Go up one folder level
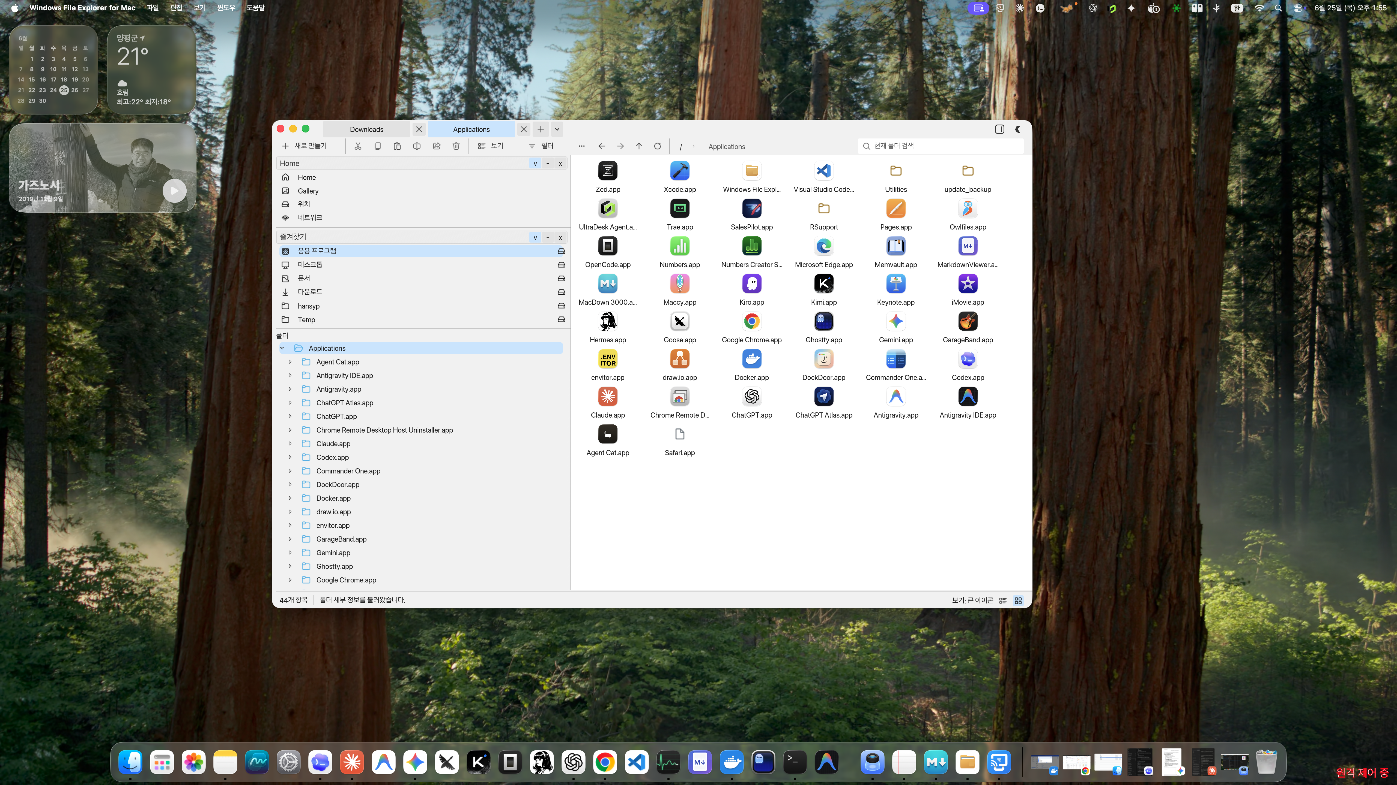 pyautogui.click(x=639, y=146)
